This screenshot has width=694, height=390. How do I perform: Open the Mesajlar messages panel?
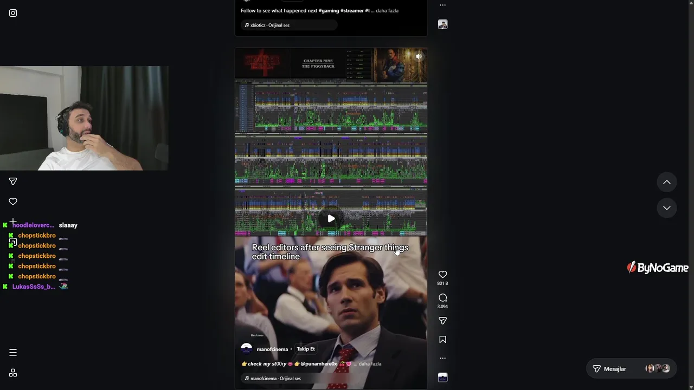[x=631, y=369]
